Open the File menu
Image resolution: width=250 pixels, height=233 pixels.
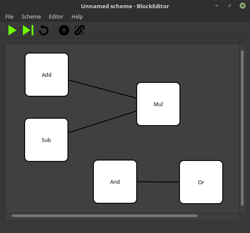[10, 17]
